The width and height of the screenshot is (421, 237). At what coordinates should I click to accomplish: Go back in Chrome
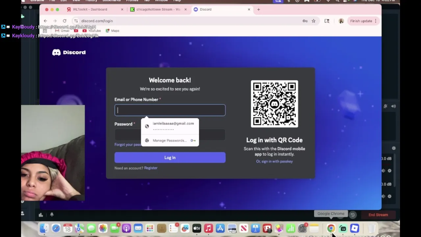point(45,21)
